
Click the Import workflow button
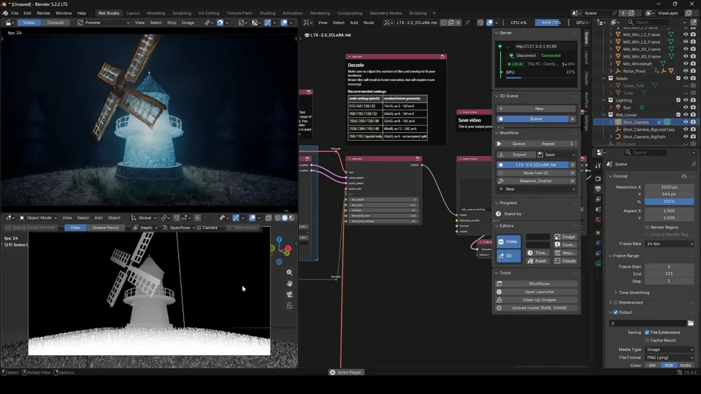515,155
